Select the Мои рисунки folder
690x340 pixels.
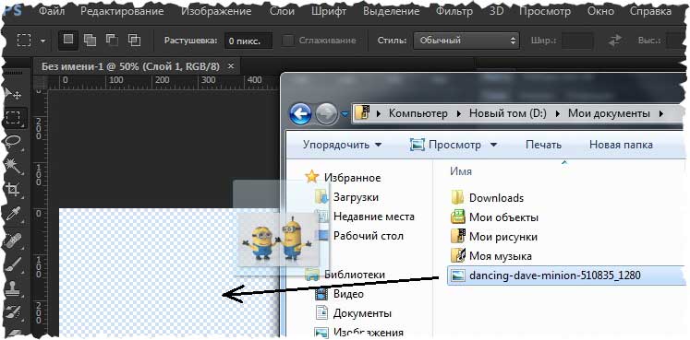[x=503, y=237]
